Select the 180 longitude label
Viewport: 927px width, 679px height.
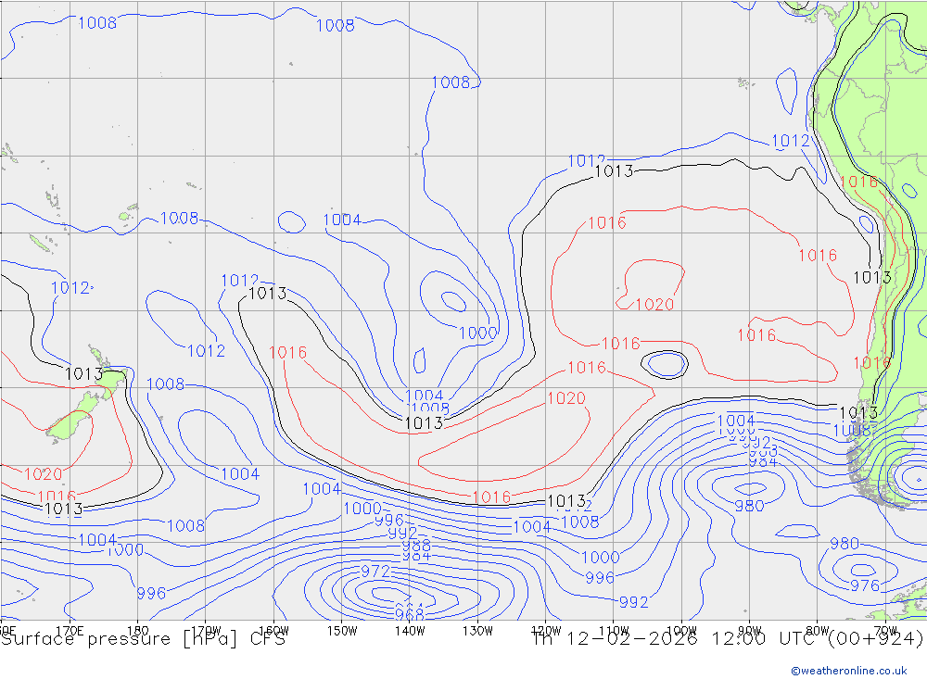tap(138, 631)
